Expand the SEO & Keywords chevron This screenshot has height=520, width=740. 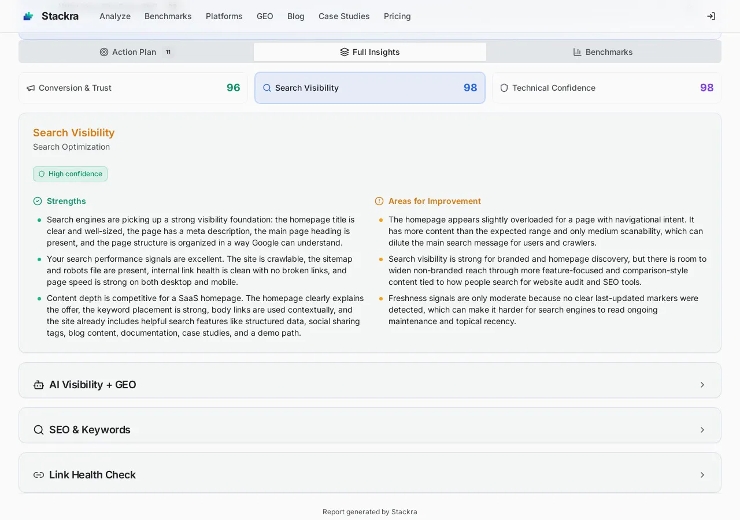[x=702, y=430]
